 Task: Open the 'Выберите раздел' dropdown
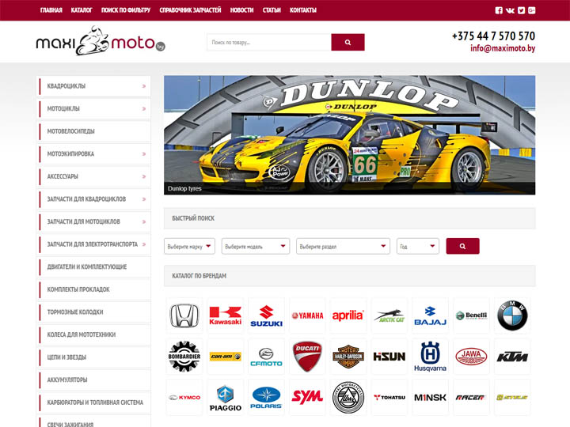coord(343,246)
